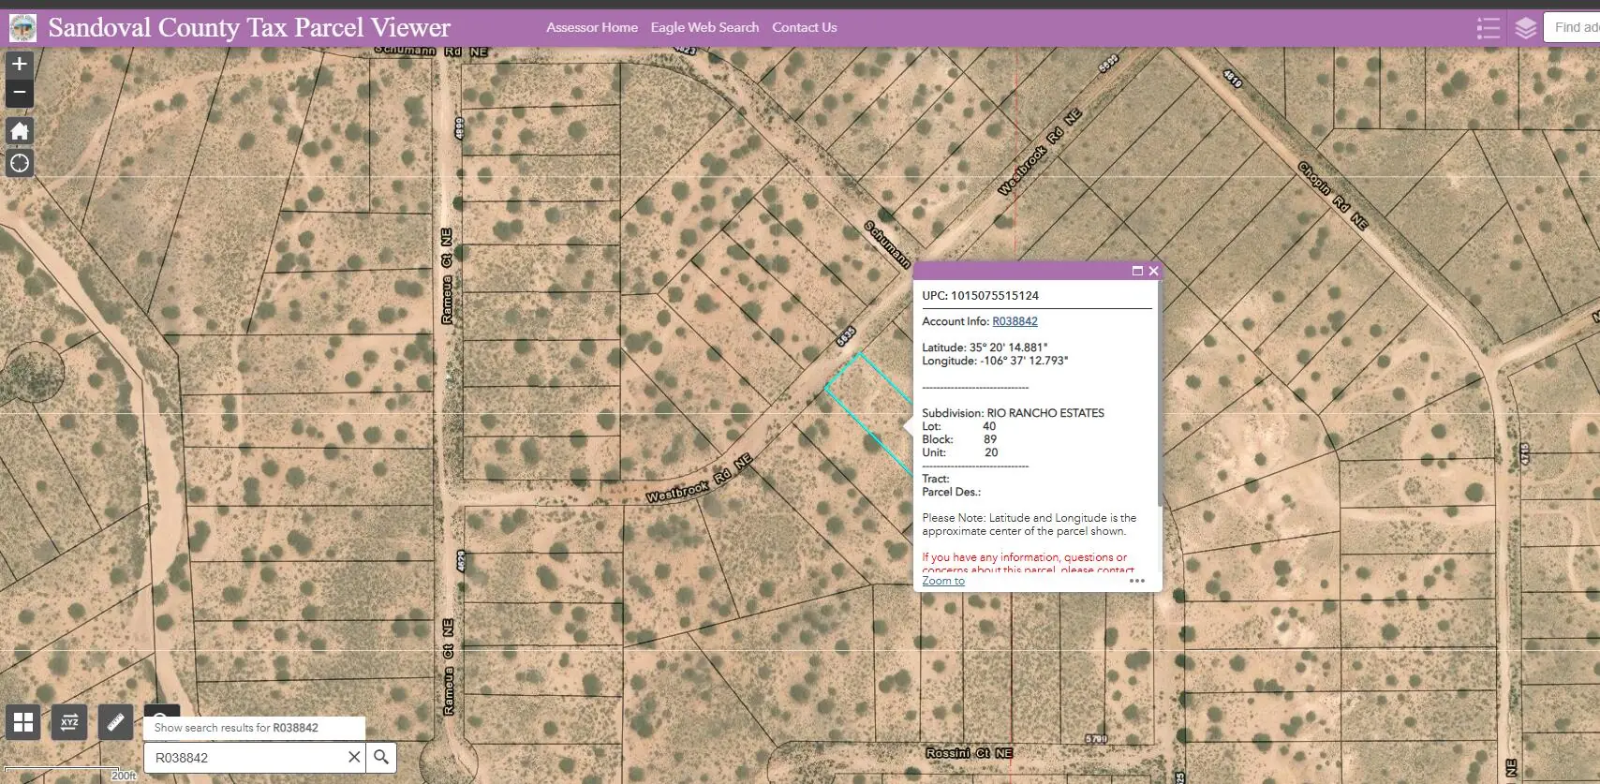Zoom in on the map
The image size is (1600, 784).
(x=20, y=64)
